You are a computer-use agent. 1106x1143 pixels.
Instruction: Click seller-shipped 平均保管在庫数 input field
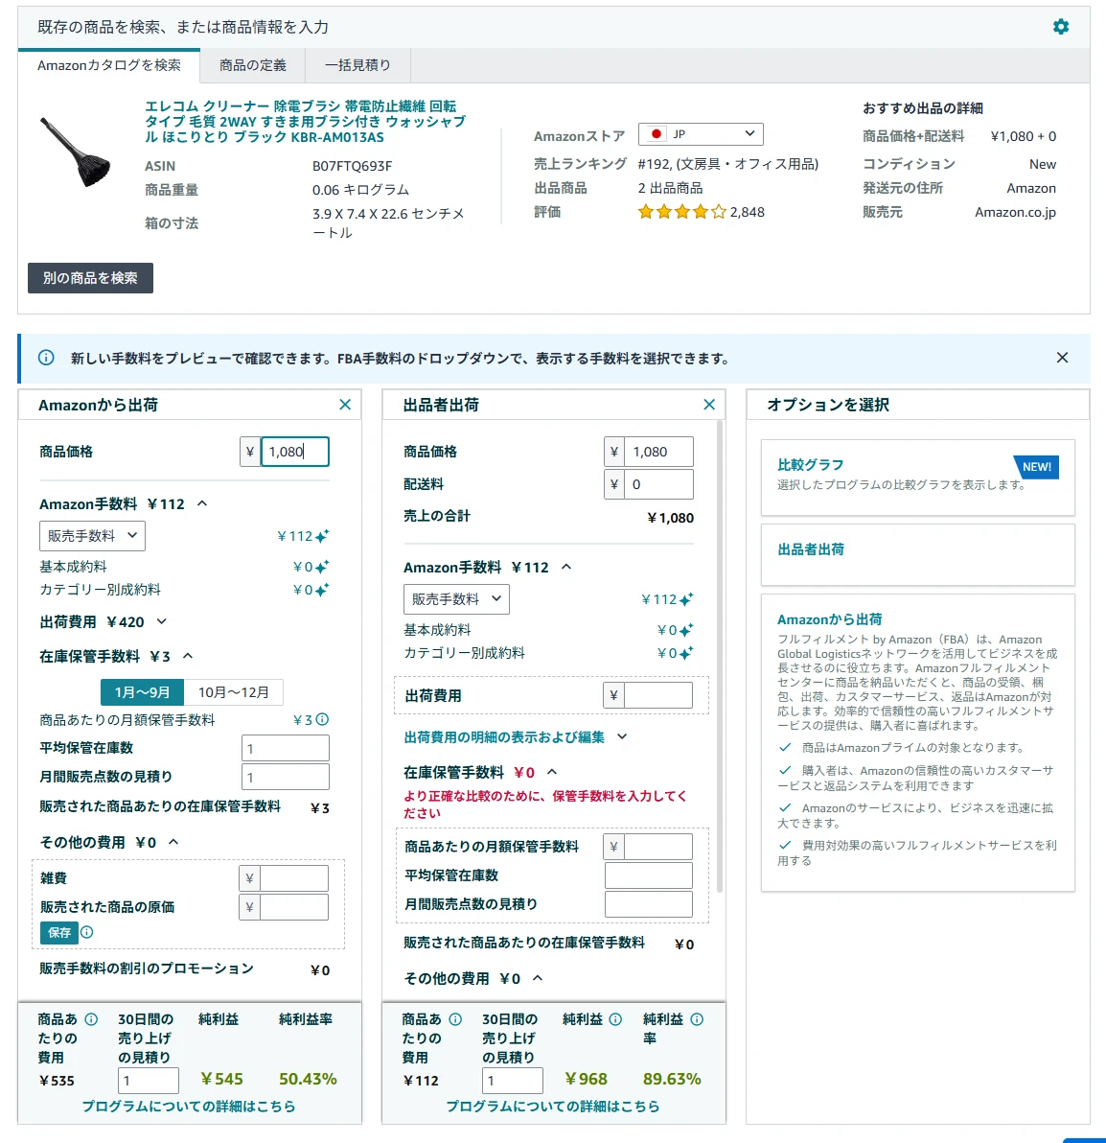click(649, 875)
